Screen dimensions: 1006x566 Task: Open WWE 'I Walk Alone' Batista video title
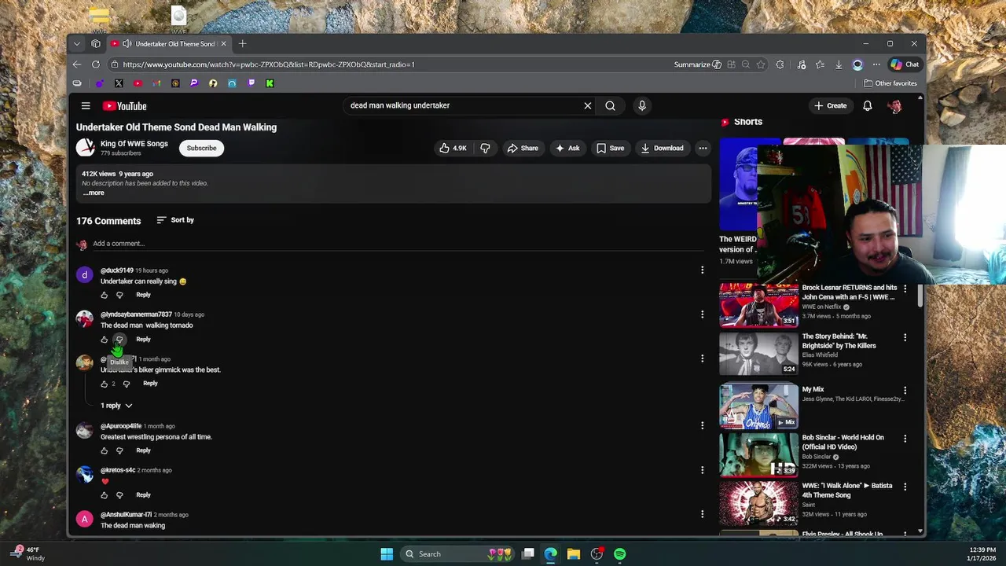[847, 491]
